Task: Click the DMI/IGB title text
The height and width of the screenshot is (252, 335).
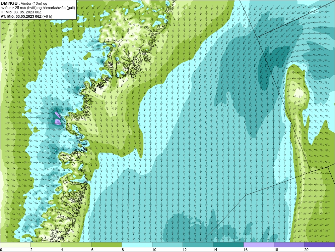Action: 9,3
